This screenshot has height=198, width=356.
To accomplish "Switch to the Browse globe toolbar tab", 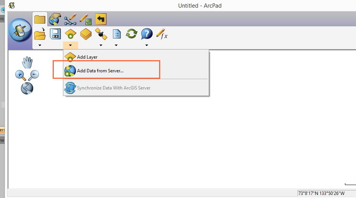I will [x=55, y=19].
